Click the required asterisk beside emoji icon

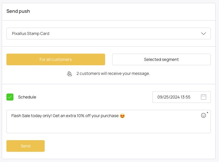click(207, 113)
